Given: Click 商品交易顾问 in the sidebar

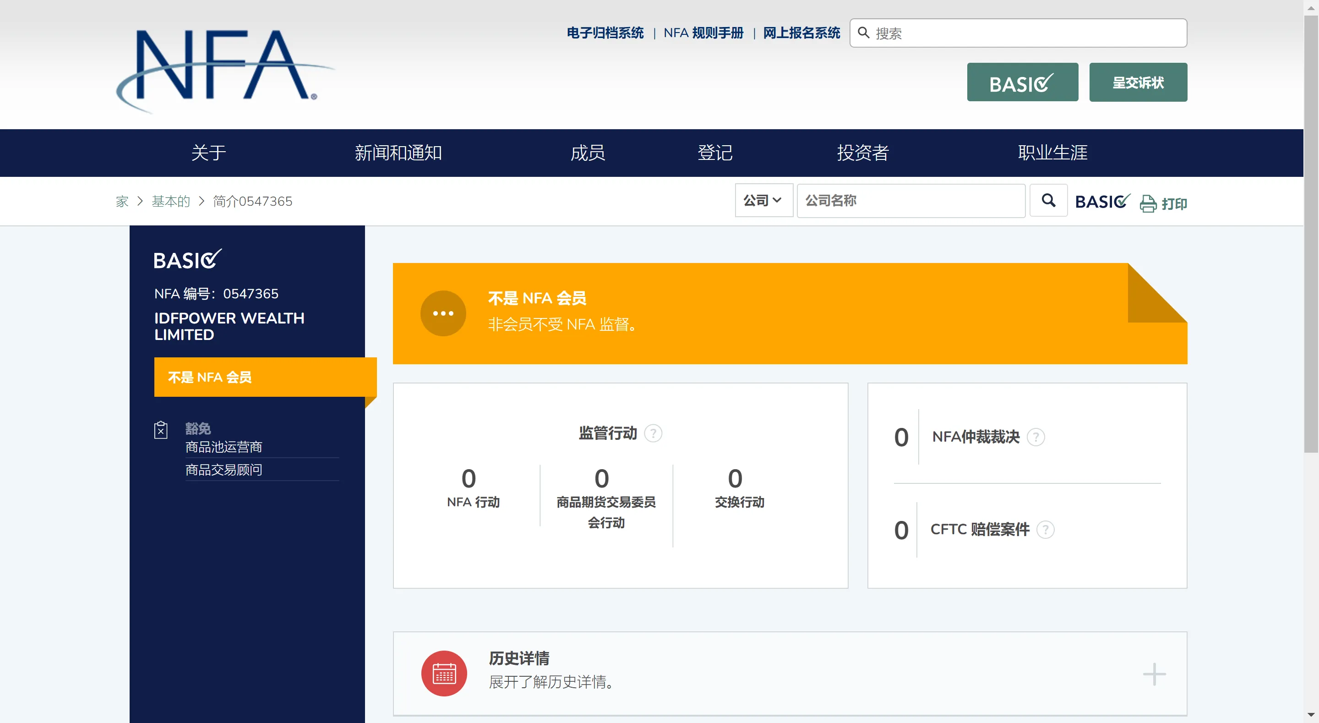Looking at the screenshot, I should [224, 470].
